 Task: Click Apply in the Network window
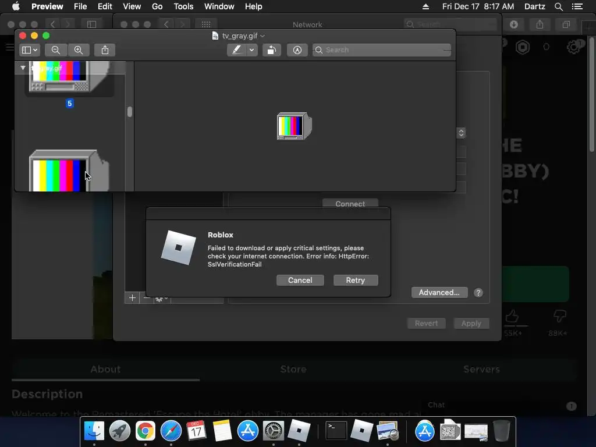coord(471,324)
